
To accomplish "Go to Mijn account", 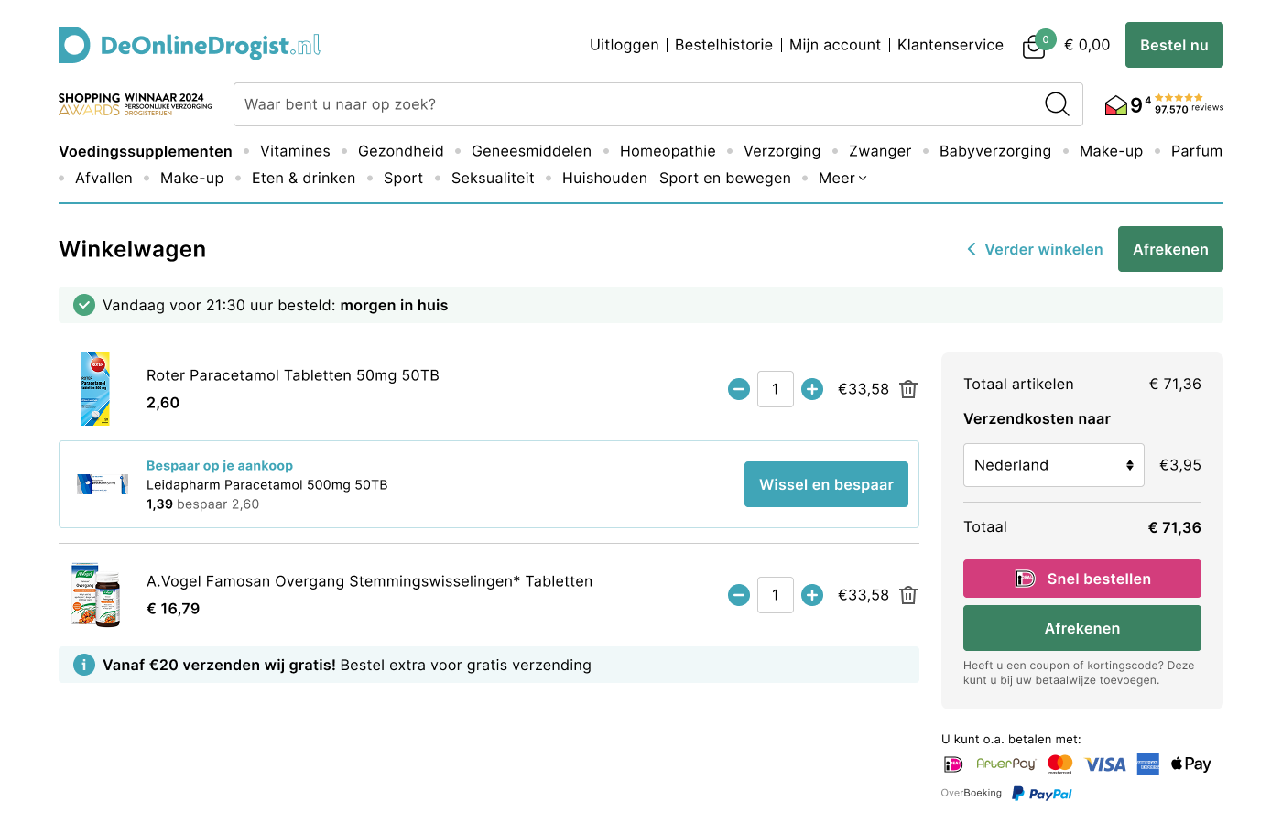I will point(835,45).
